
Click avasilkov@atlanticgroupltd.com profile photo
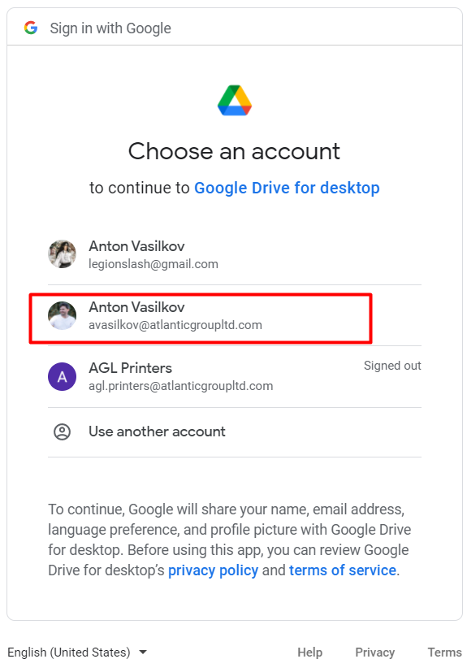pos(62,315)
